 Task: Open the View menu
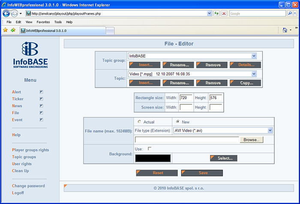[x=29, y=22]
